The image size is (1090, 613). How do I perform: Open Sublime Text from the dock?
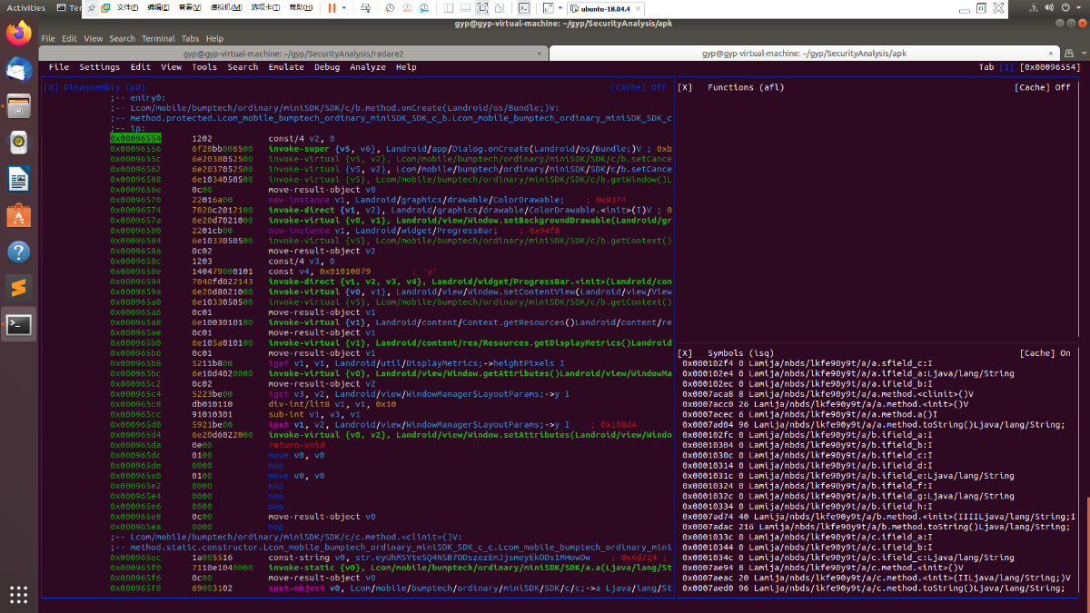(19, 288)
